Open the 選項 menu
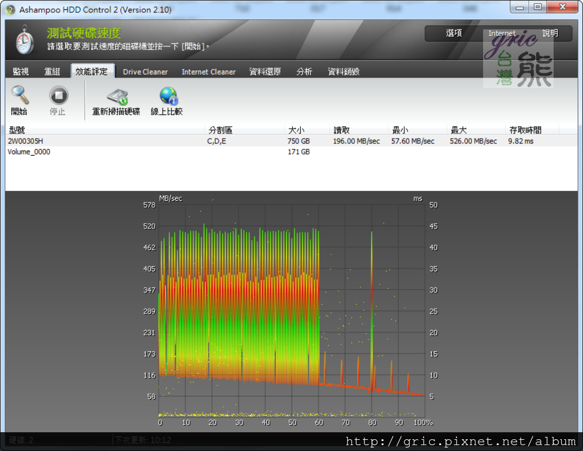Viewport: 583px width, 451px height. pyautogui.click(x=454, y=33)
